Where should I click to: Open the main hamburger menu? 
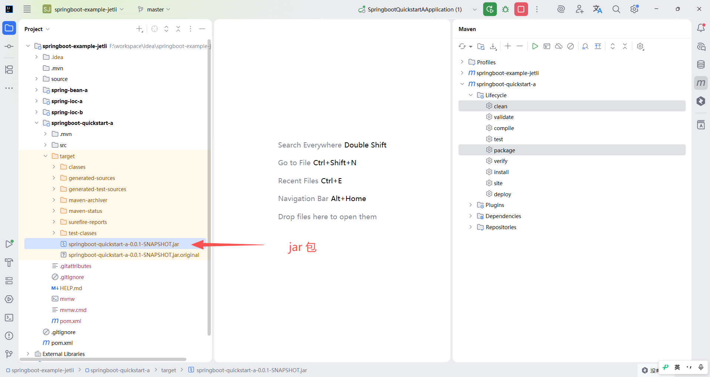[x=27, y=9]
